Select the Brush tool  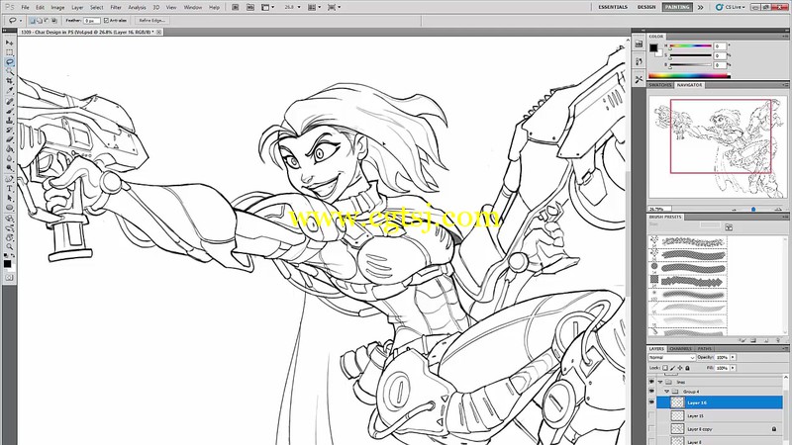tap(10, 111)
